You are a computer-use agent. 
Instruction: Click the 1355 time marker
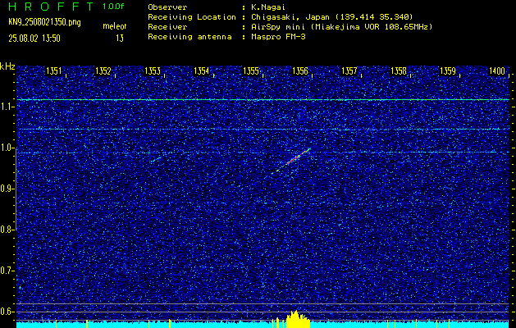251,71
